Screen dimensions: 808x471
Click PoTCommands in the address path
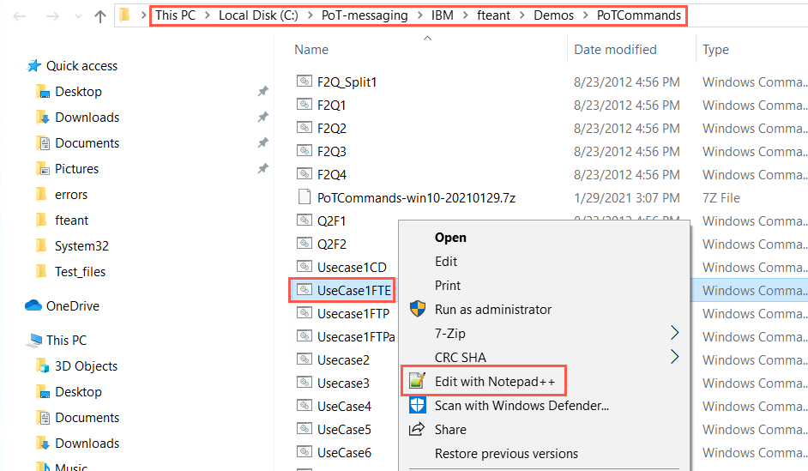(x=639, y=15)
